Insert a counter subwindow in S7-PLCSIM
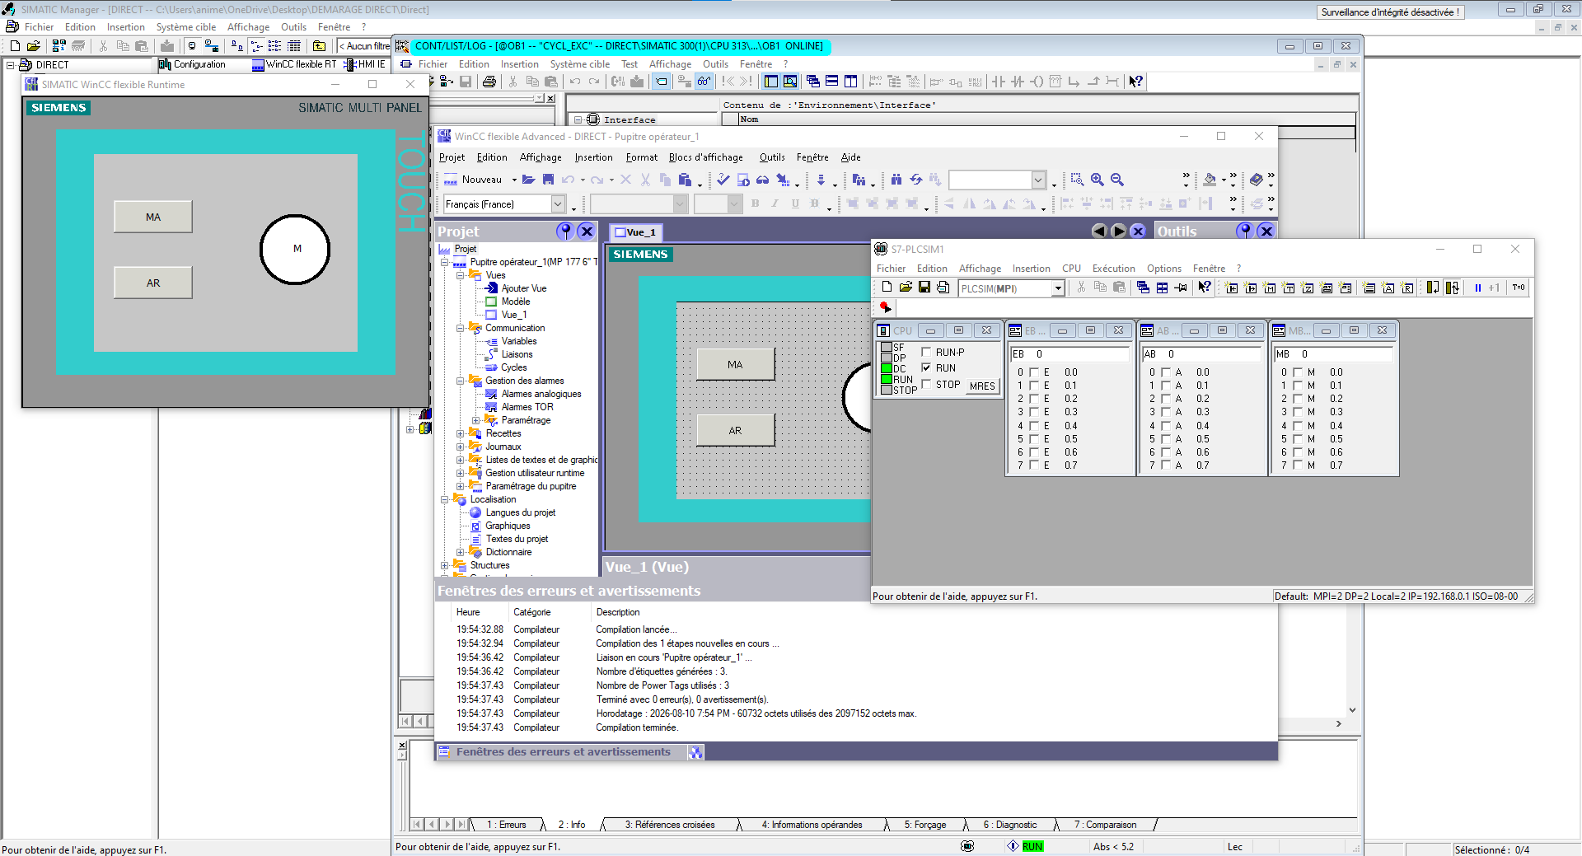1582x856 pixels. point(1308,288)
